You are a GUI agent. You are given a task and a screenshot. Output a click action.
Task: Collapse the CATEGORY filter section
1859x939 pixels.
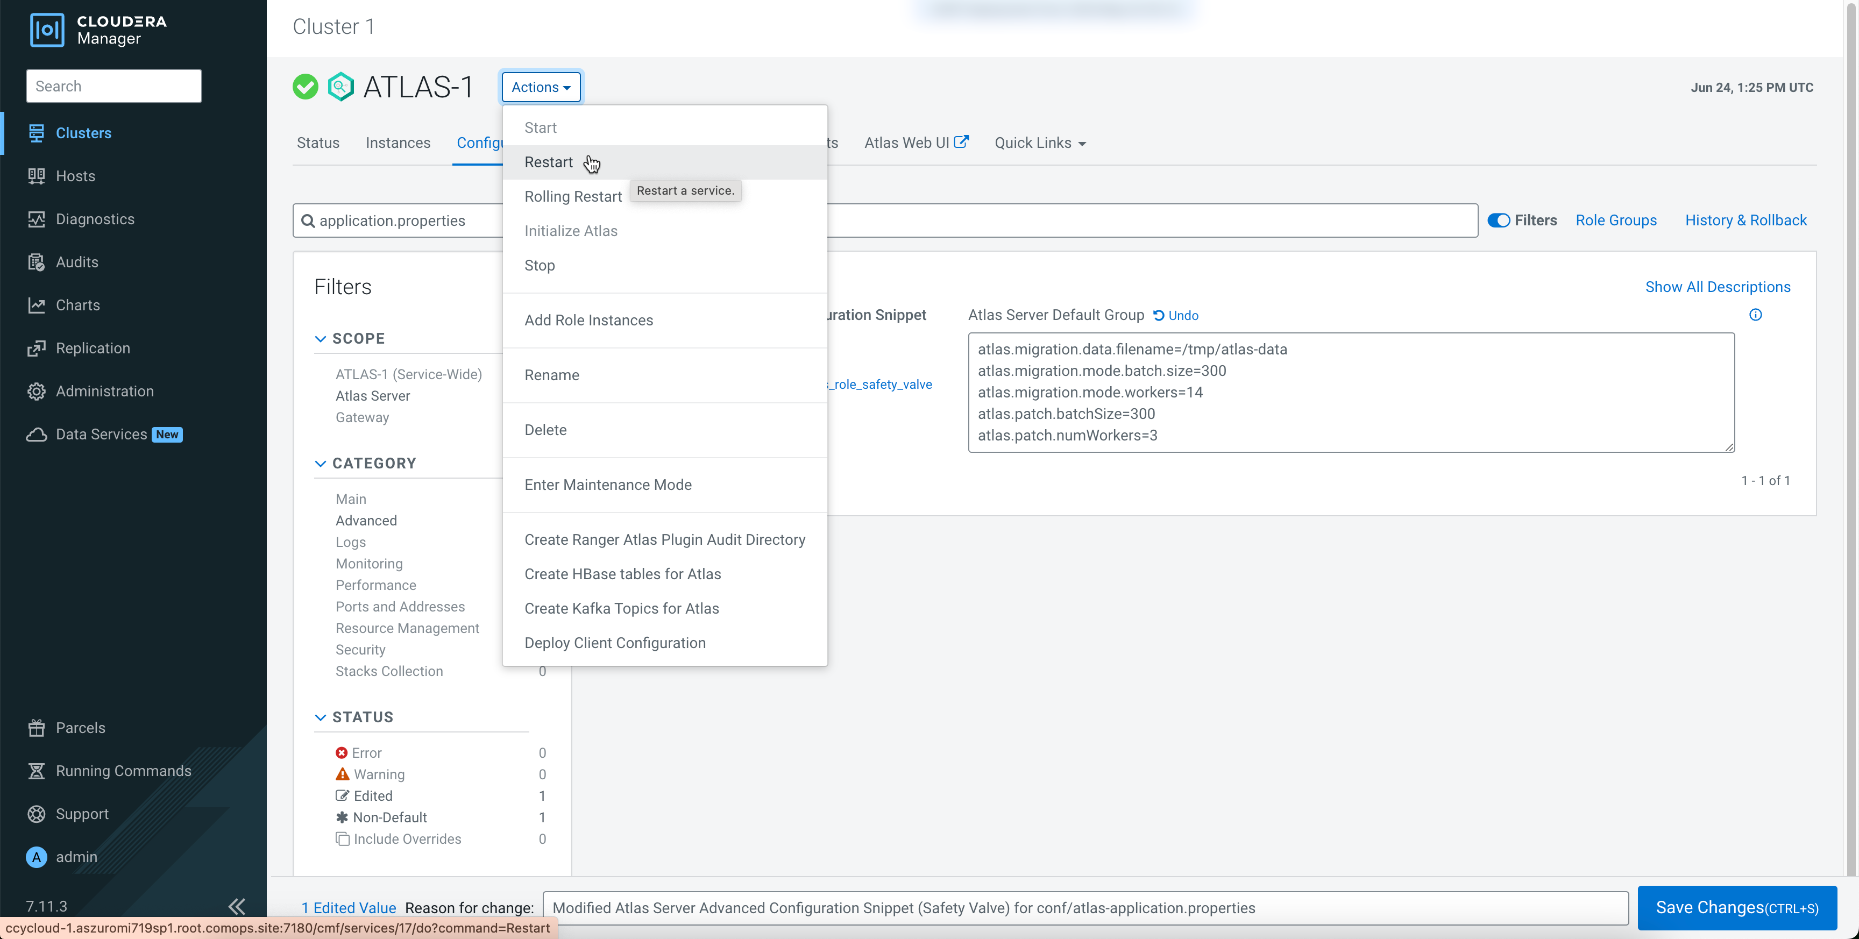coord(321,464)
